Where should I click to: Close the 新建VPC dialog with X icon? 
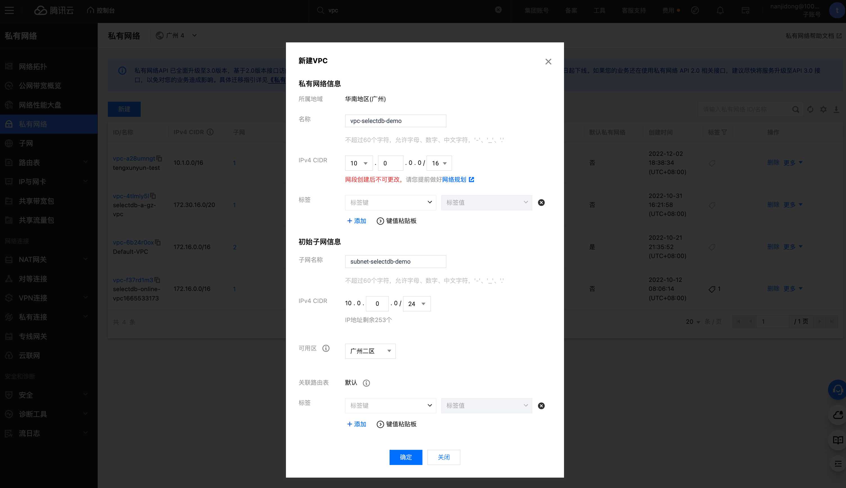(x=548, y=61)
